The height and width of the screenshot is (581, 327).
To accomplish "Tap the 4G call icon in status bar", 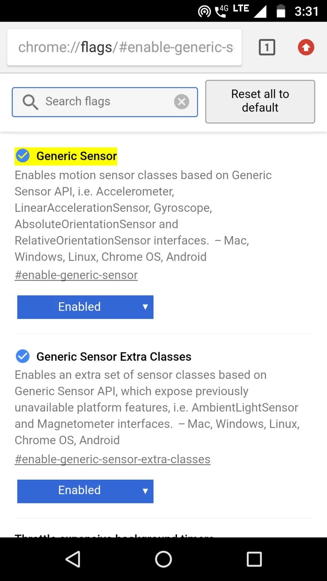I will pyautogui.click(x=221, y=11).
